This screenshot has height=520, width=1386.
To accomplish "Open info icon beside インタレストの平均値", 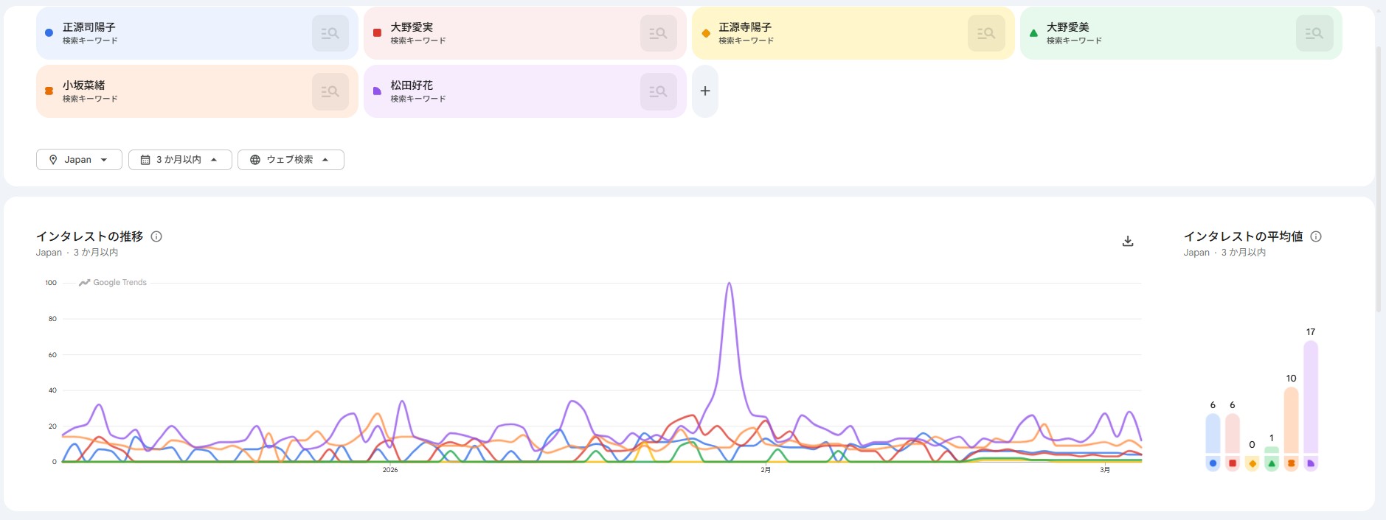I will pos(1316,236).
